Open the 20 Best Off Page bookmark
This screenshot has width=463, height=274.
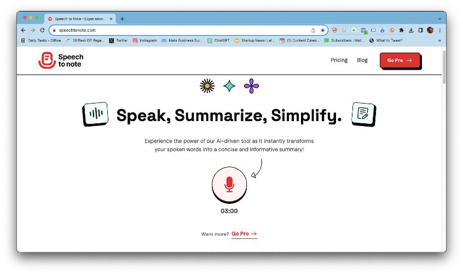point(85,41)
